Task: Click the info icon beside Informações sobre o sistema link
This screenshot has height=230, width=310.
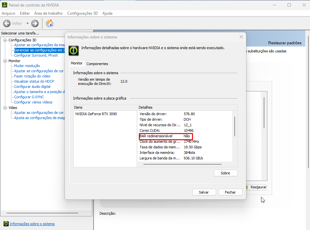Action: (6, 224)
